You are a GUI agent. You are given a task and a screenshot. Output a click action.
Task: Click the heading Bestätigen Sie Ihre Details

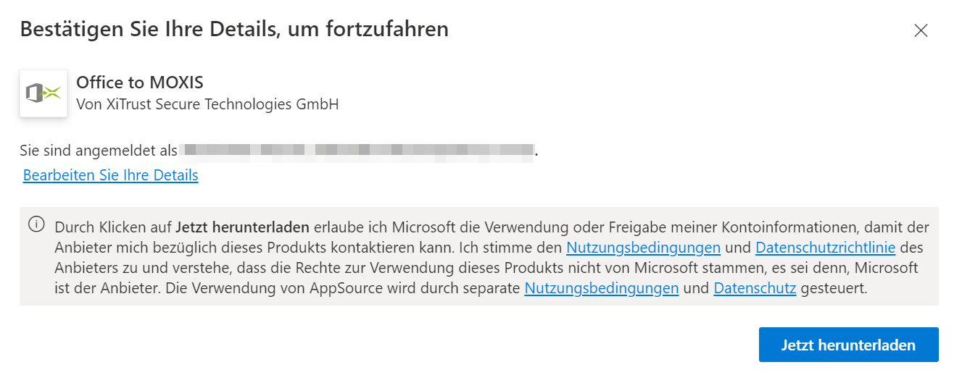(234, 30)
